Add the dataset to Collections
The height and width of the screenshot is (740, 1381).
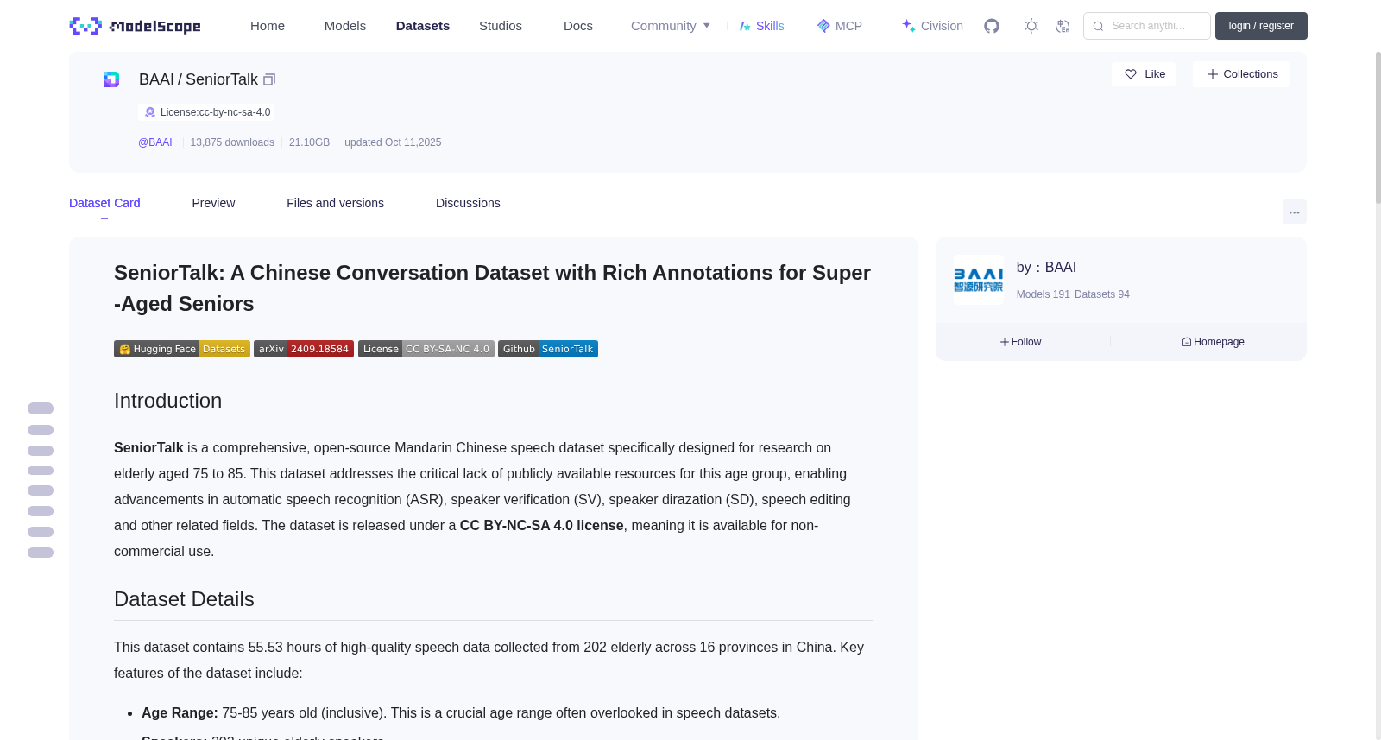click(x=1241, y=74)
